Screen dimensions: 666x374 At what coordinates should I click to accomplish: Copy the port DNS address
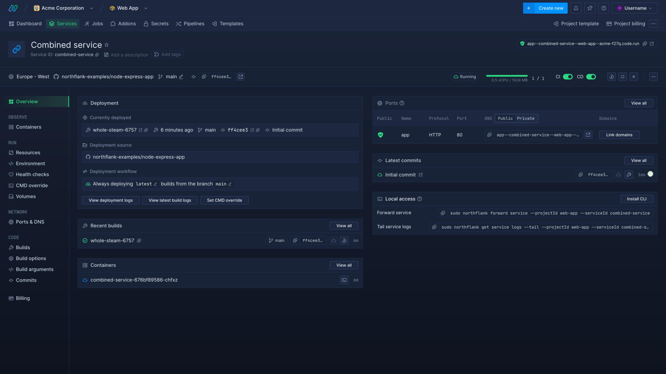pyautogui.click(x=489, y=135)
